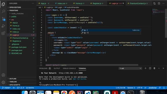Close the Login.js editor tab

123,3
